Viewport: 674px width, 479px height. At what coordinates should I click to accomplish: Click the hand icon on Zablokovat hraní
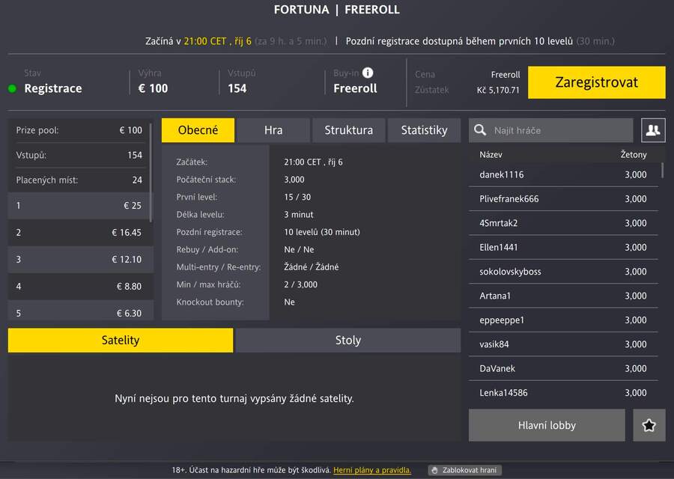(434, 471)
